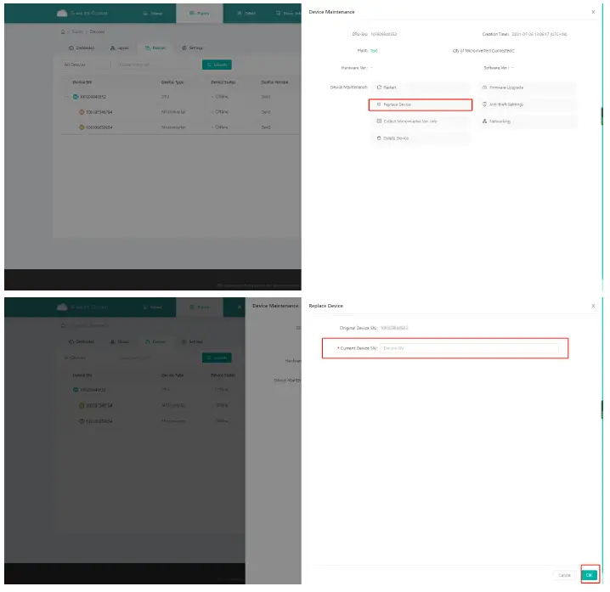Select DTU device icon behind Replace Device panel

[76, 390]
